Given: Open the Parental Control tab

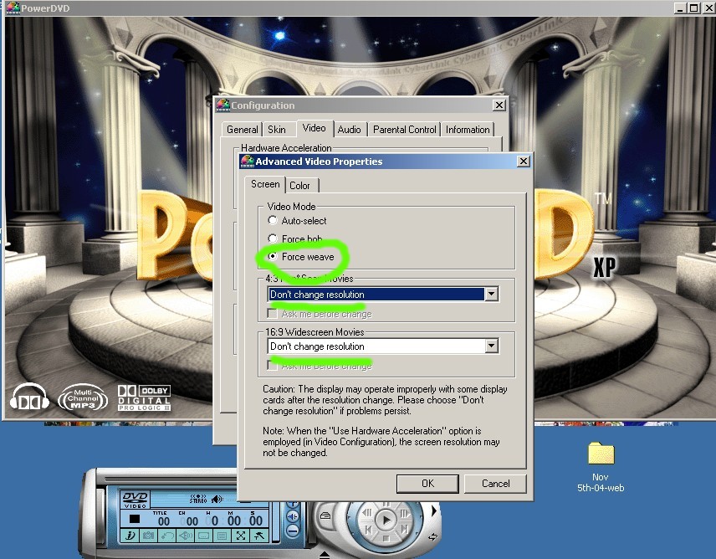Looking at the screenshot, I should (x=405, y=129).
